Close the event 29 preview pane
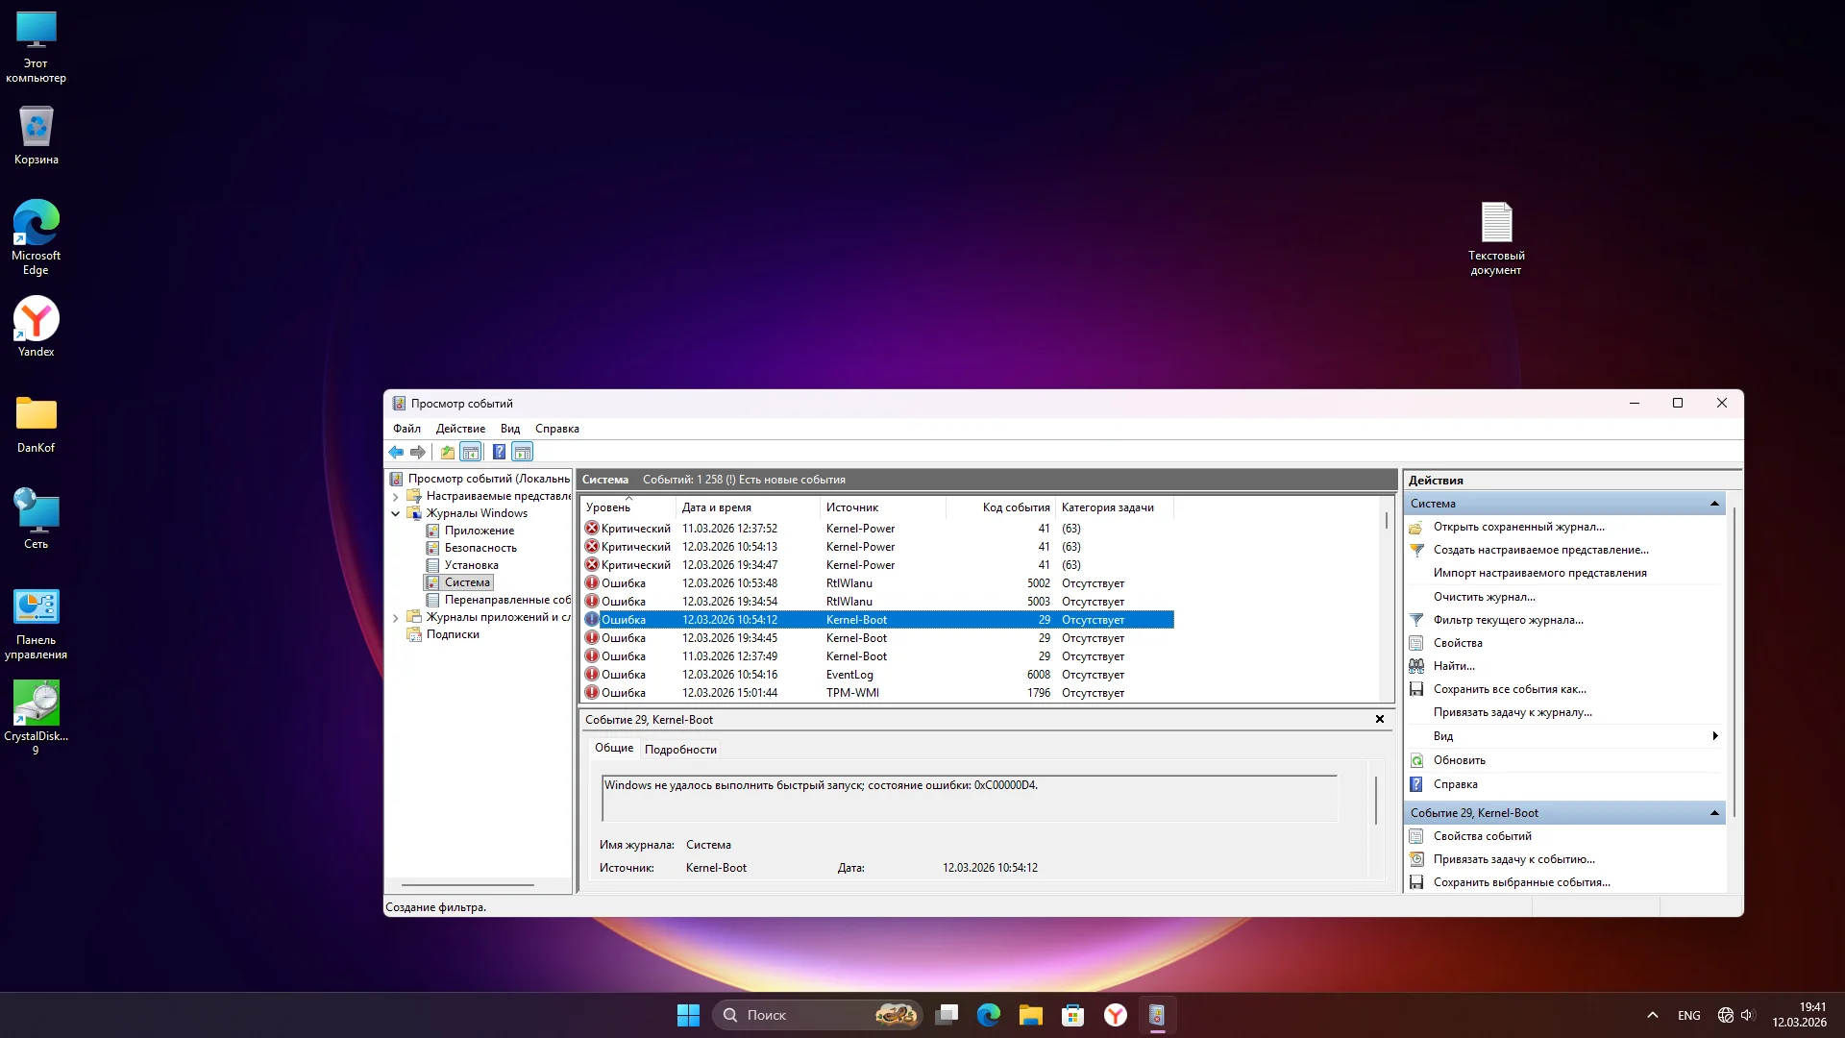 (x=1380, y=720)
